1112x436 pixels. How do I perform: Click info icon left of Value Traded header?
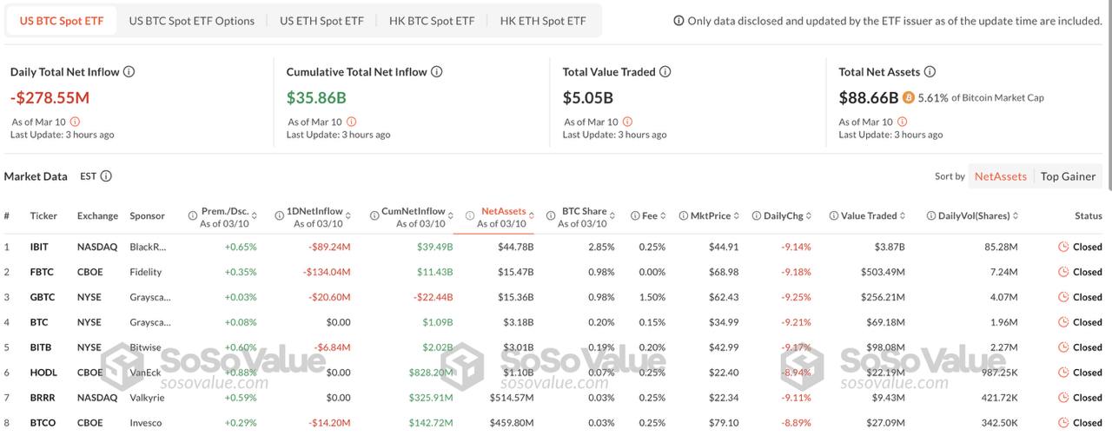point(834,215)
